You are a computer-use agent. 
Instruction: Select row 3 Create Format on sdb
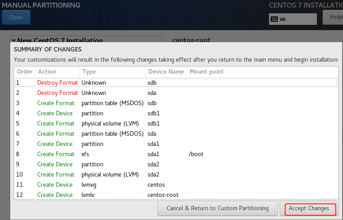176,103
